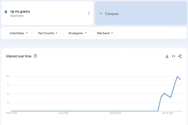This screenshot has height=125, width=188.
Task: Click the blue dot for rip my granny
Action: [6, 12]
